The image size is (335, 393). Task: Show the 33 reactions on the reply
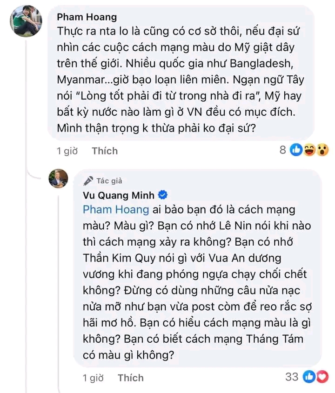click(x=291, y=377)
